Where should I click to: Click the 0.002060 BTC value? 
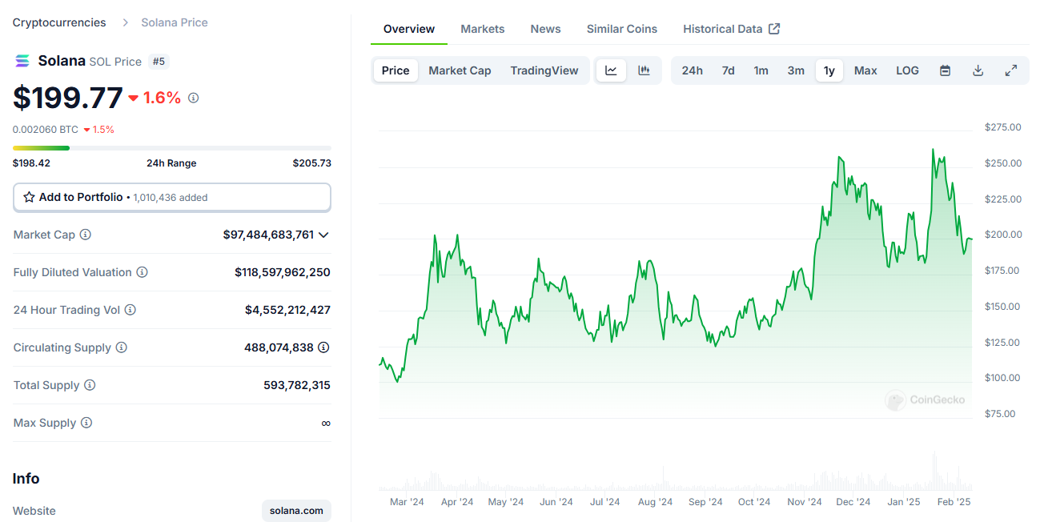(46, 129)
